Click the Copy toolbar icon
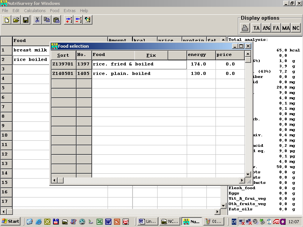 pos(47,20)
